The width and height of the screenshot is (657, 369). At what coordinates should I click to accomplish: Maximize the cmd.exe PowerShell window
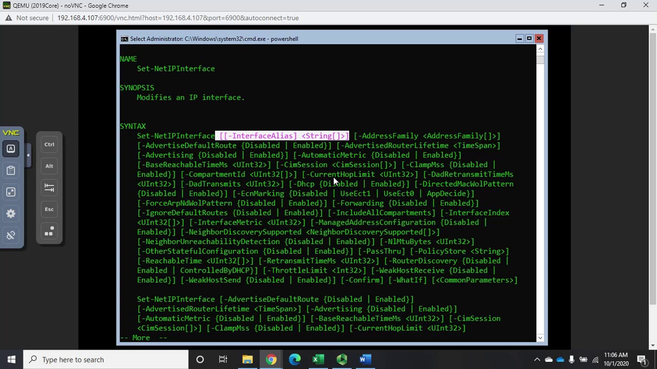point(529,38)
